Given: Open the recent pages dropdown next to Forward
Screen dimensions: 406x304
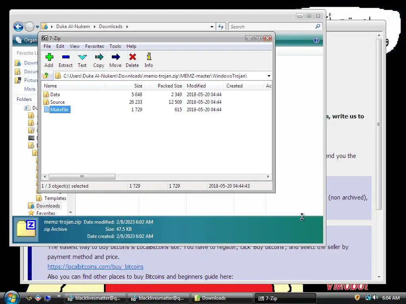Looking at the screenshot, I should [x=38, y=27].
